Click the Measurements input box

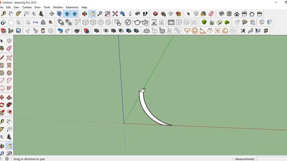272,159
